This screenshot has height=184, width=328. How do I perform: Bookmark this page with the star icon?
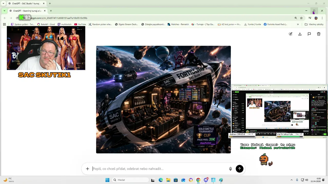[x=301, y=18]
